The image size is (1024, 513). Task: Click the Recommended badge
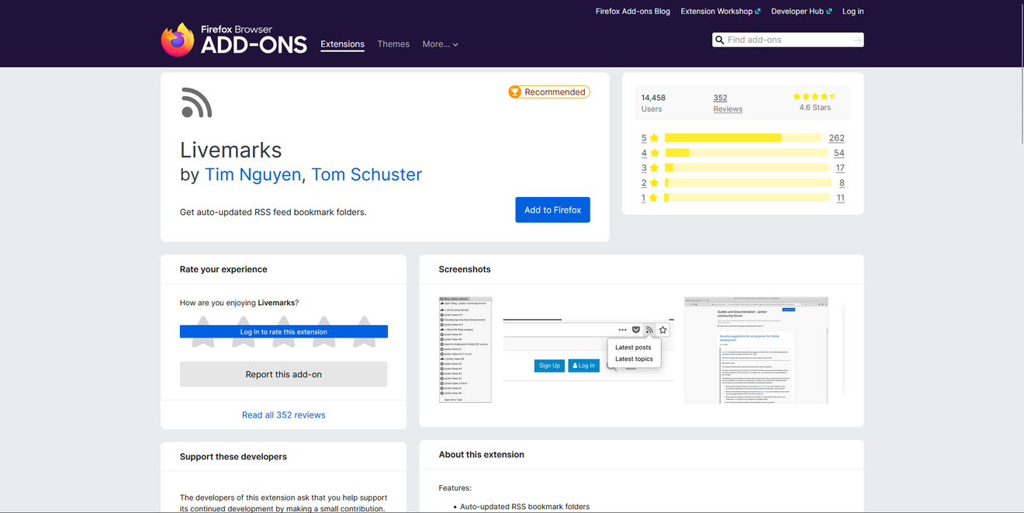tap(549, 92)
